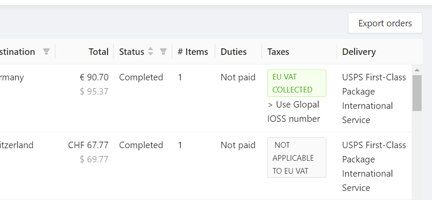The image size is (432, 200).
Task: Click the vertical scrollbar thumb
Action: click(417, 93)
